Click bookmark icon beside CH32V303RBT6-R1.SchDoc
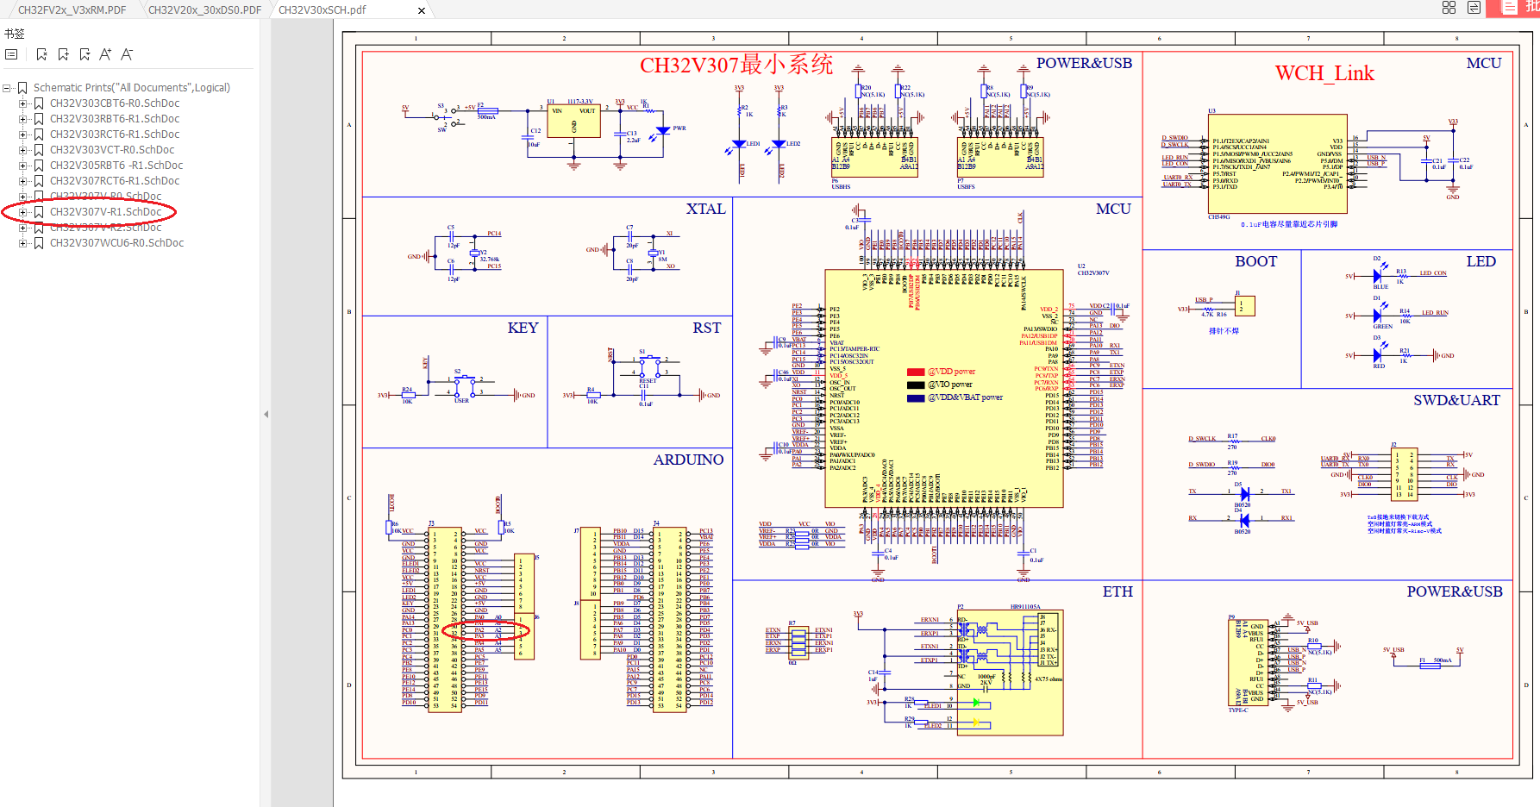Viewport: 1540px width, 807px height. click(38, 119)
